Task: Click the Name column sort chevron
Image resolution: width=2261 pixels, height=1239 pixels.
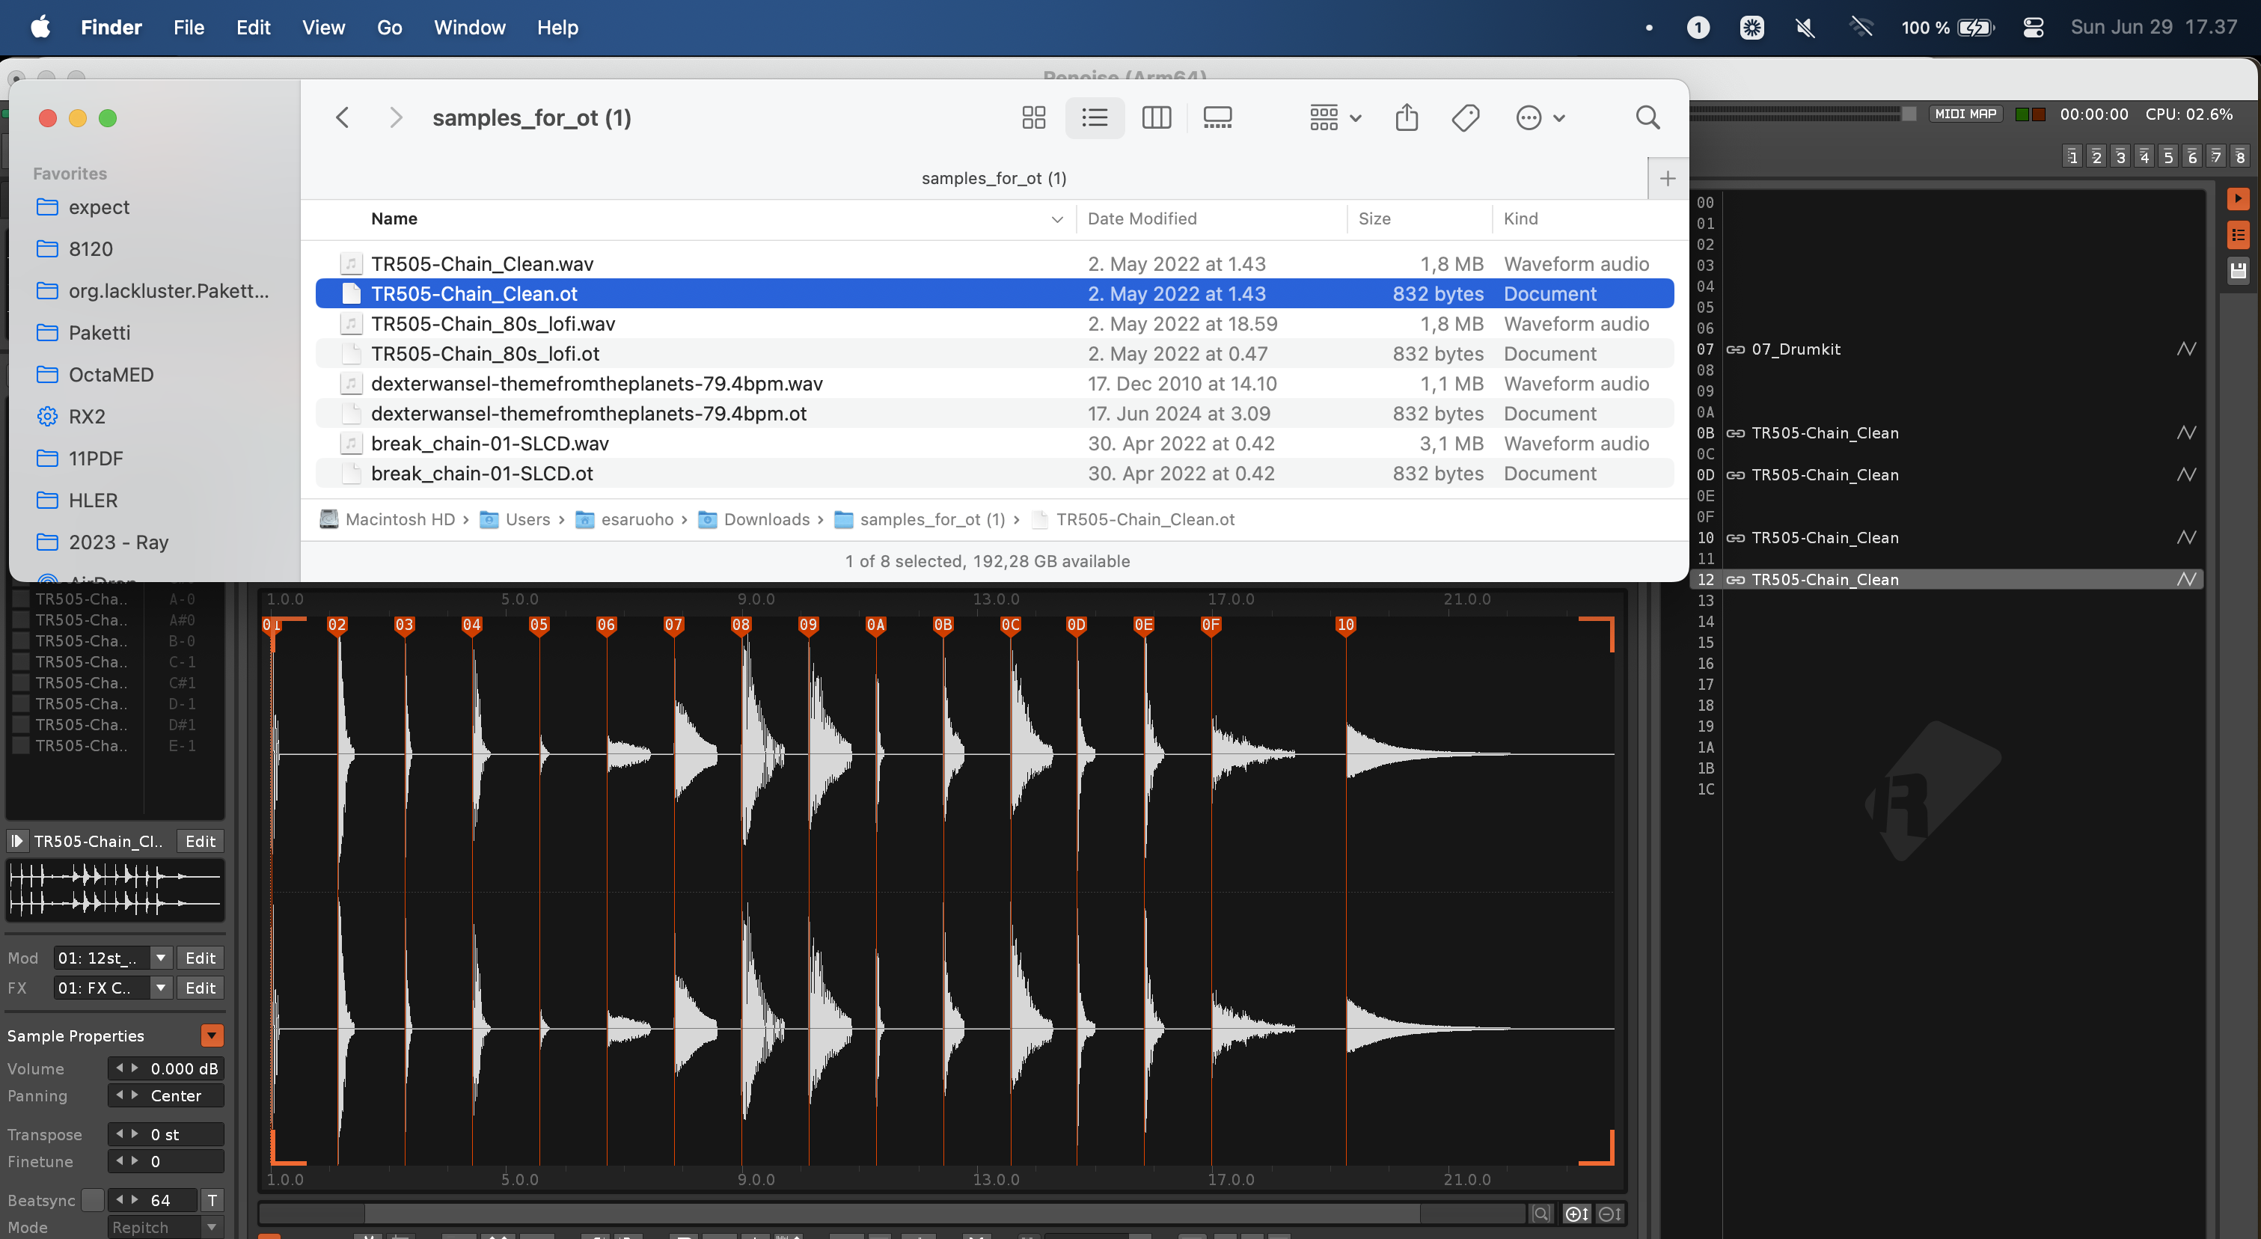Action: 1056,219
